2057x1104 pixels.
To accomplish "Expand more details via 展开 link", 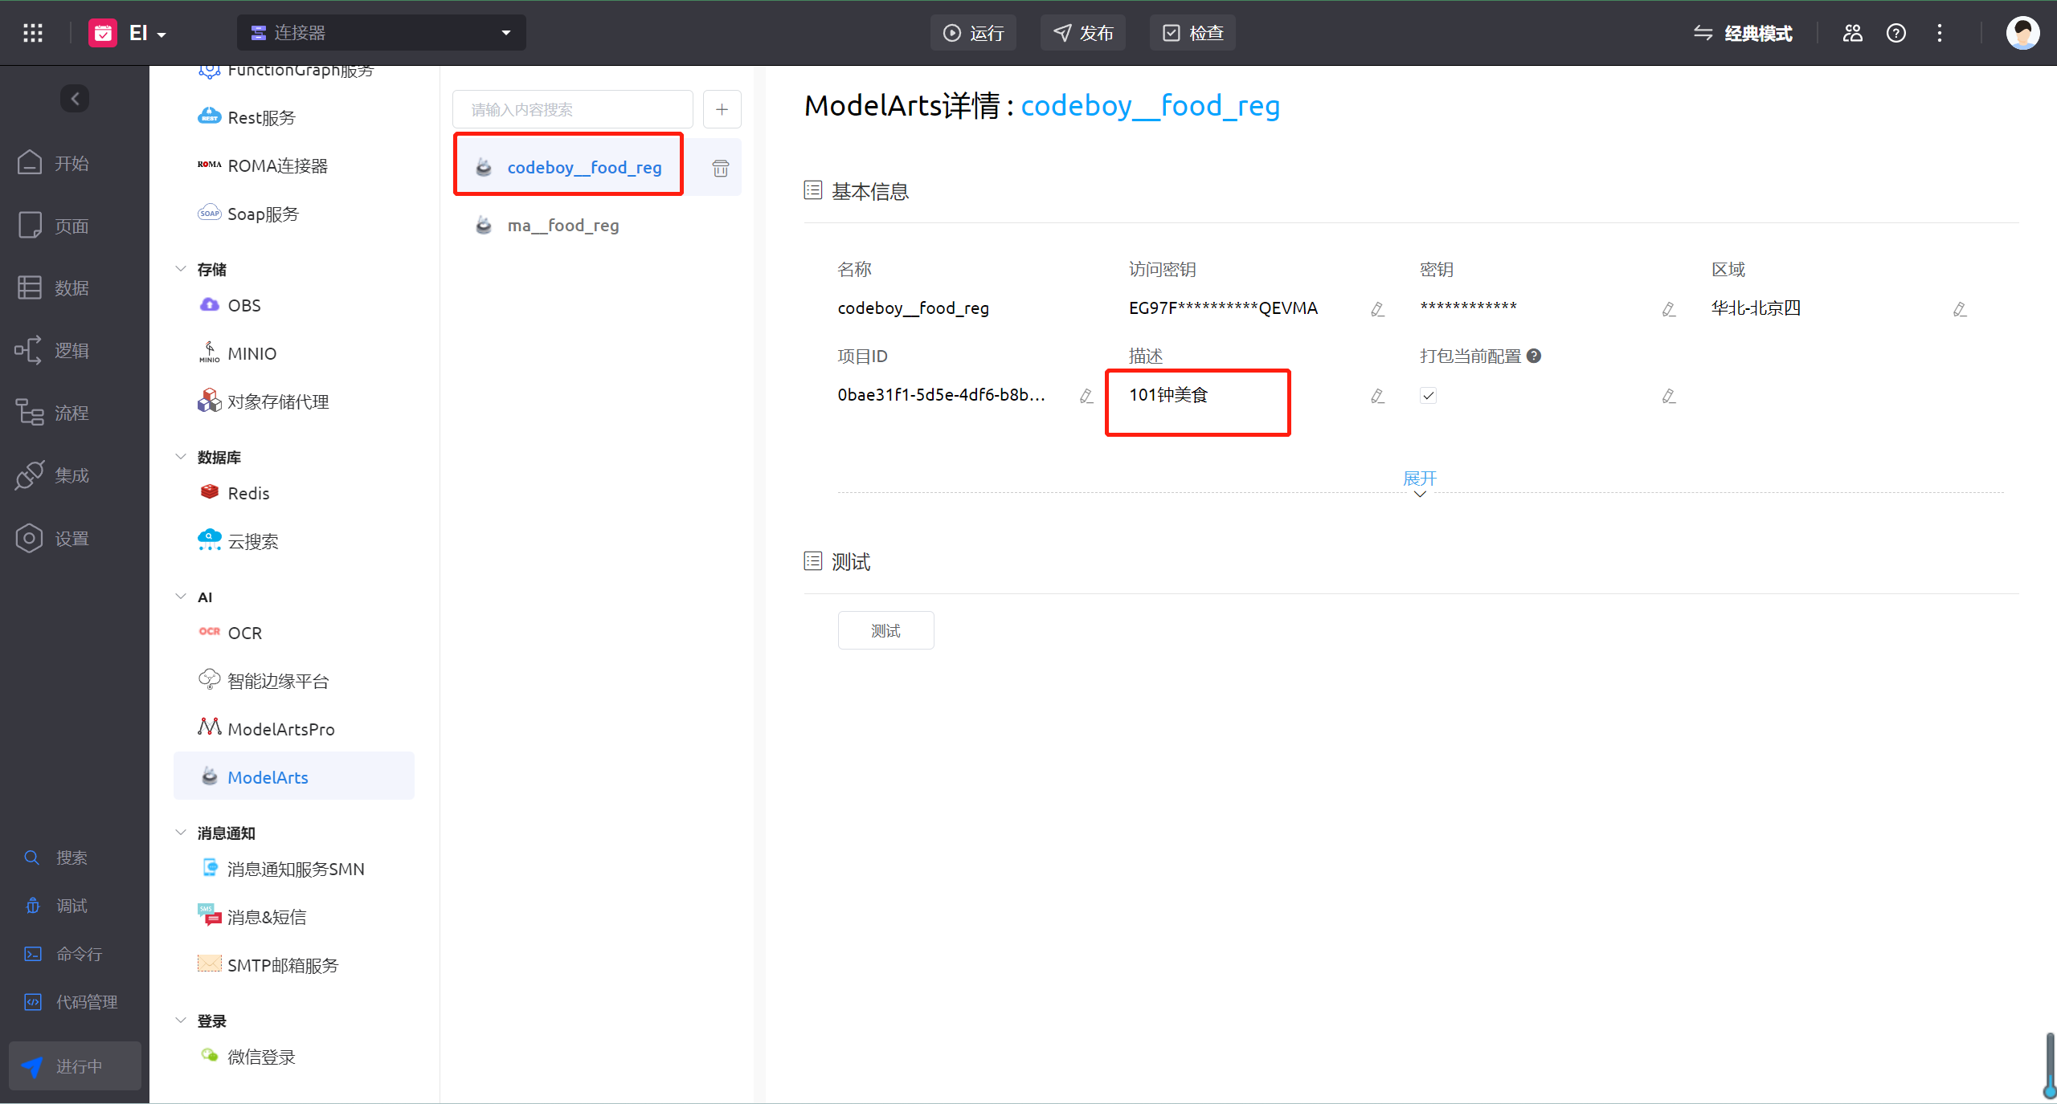I will point(1419,479).
